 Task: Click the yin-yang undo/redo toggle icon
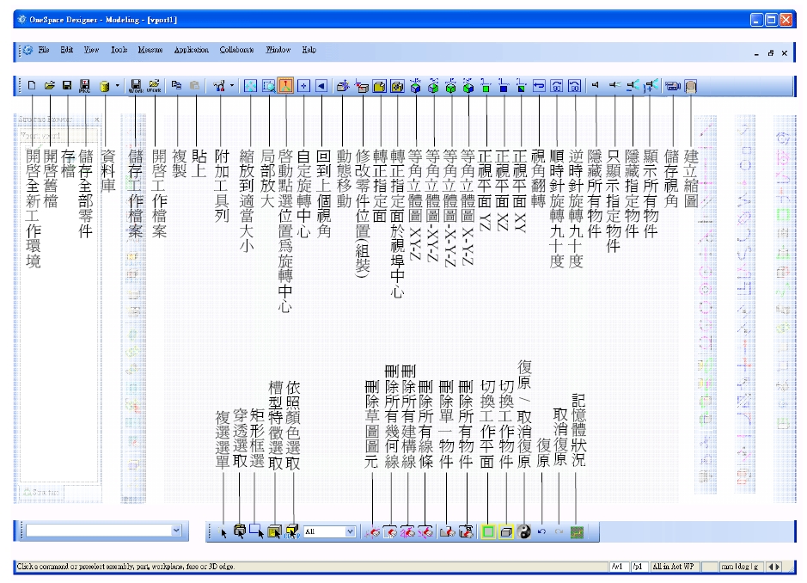(524, 532)
